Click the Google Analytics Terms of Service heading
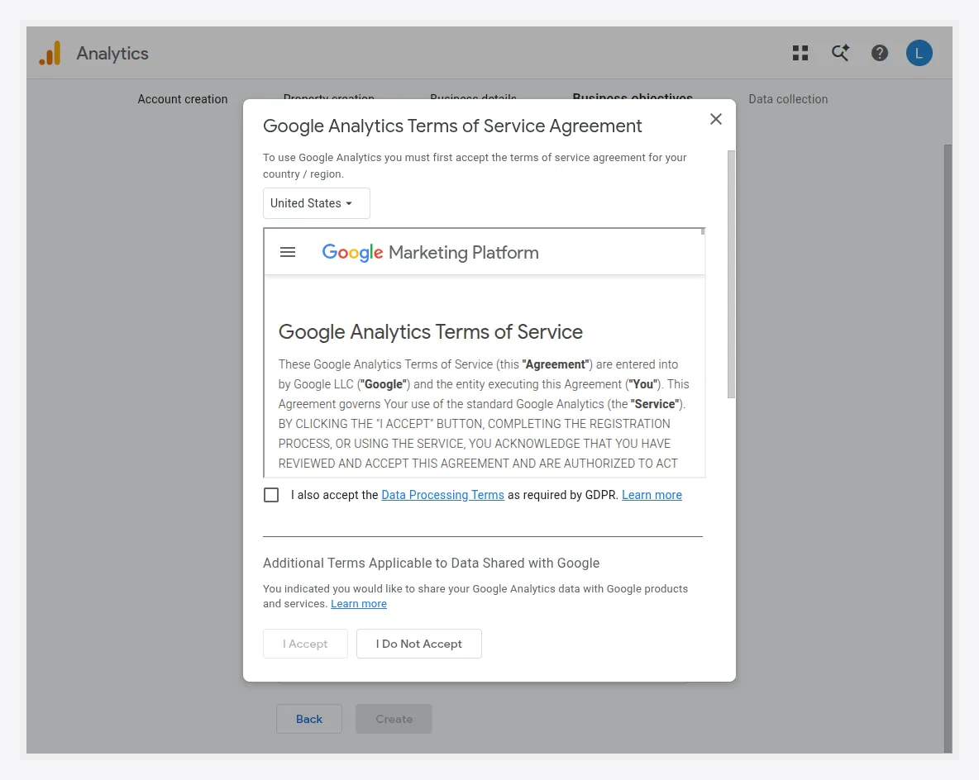This screenshot has width=979, height=780. click(430, 332)
